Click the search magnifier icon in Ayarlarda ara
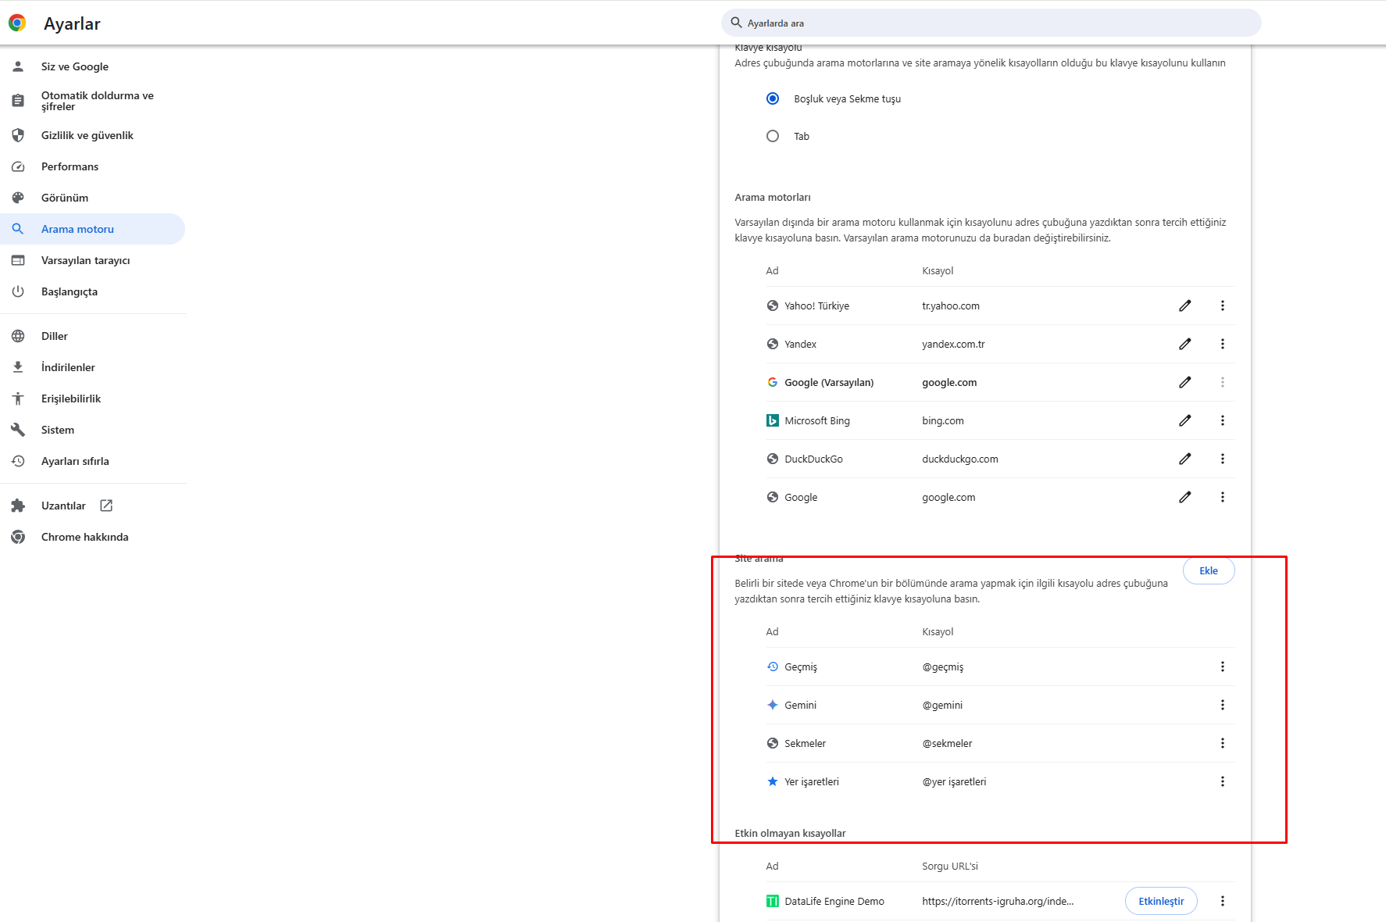 pyautogui.click(x=736, y=23)
